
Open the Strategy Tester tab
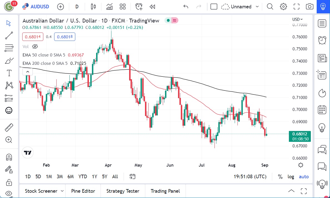(x=122, y=191)
